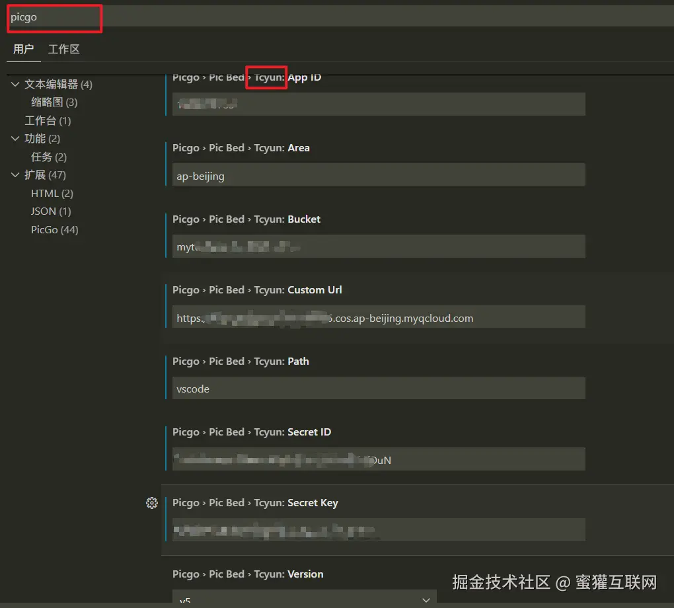Click the Tcyun Bucket input field

(379, 246)
